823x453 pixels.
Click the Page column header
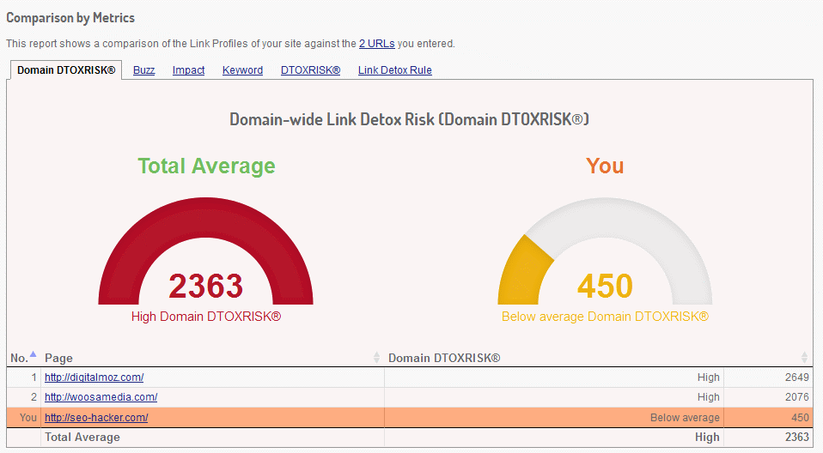click(x=59, y=358)
